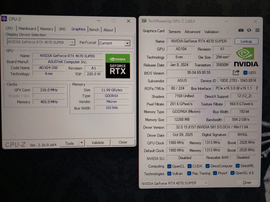Image resolution: width=270 pixels, height=202 pixels.
Task: Click the 7168 Unified shaders value
Action: click(184, 96)
